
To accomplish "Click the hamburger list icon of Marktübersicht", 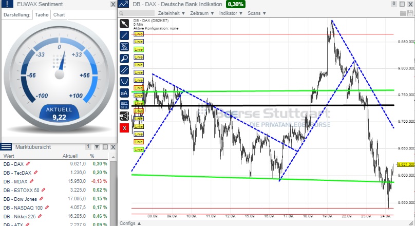I will click(6, 146).
